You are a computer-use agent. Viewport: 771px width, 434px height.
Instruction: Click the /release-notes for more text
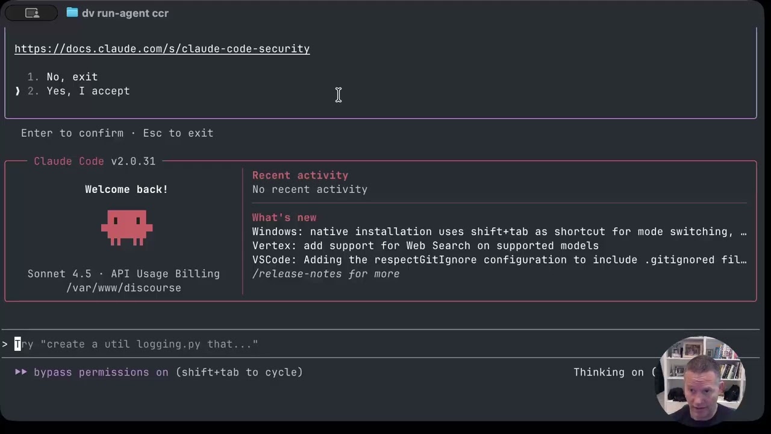pyautogui.click(x=326, y=274)
